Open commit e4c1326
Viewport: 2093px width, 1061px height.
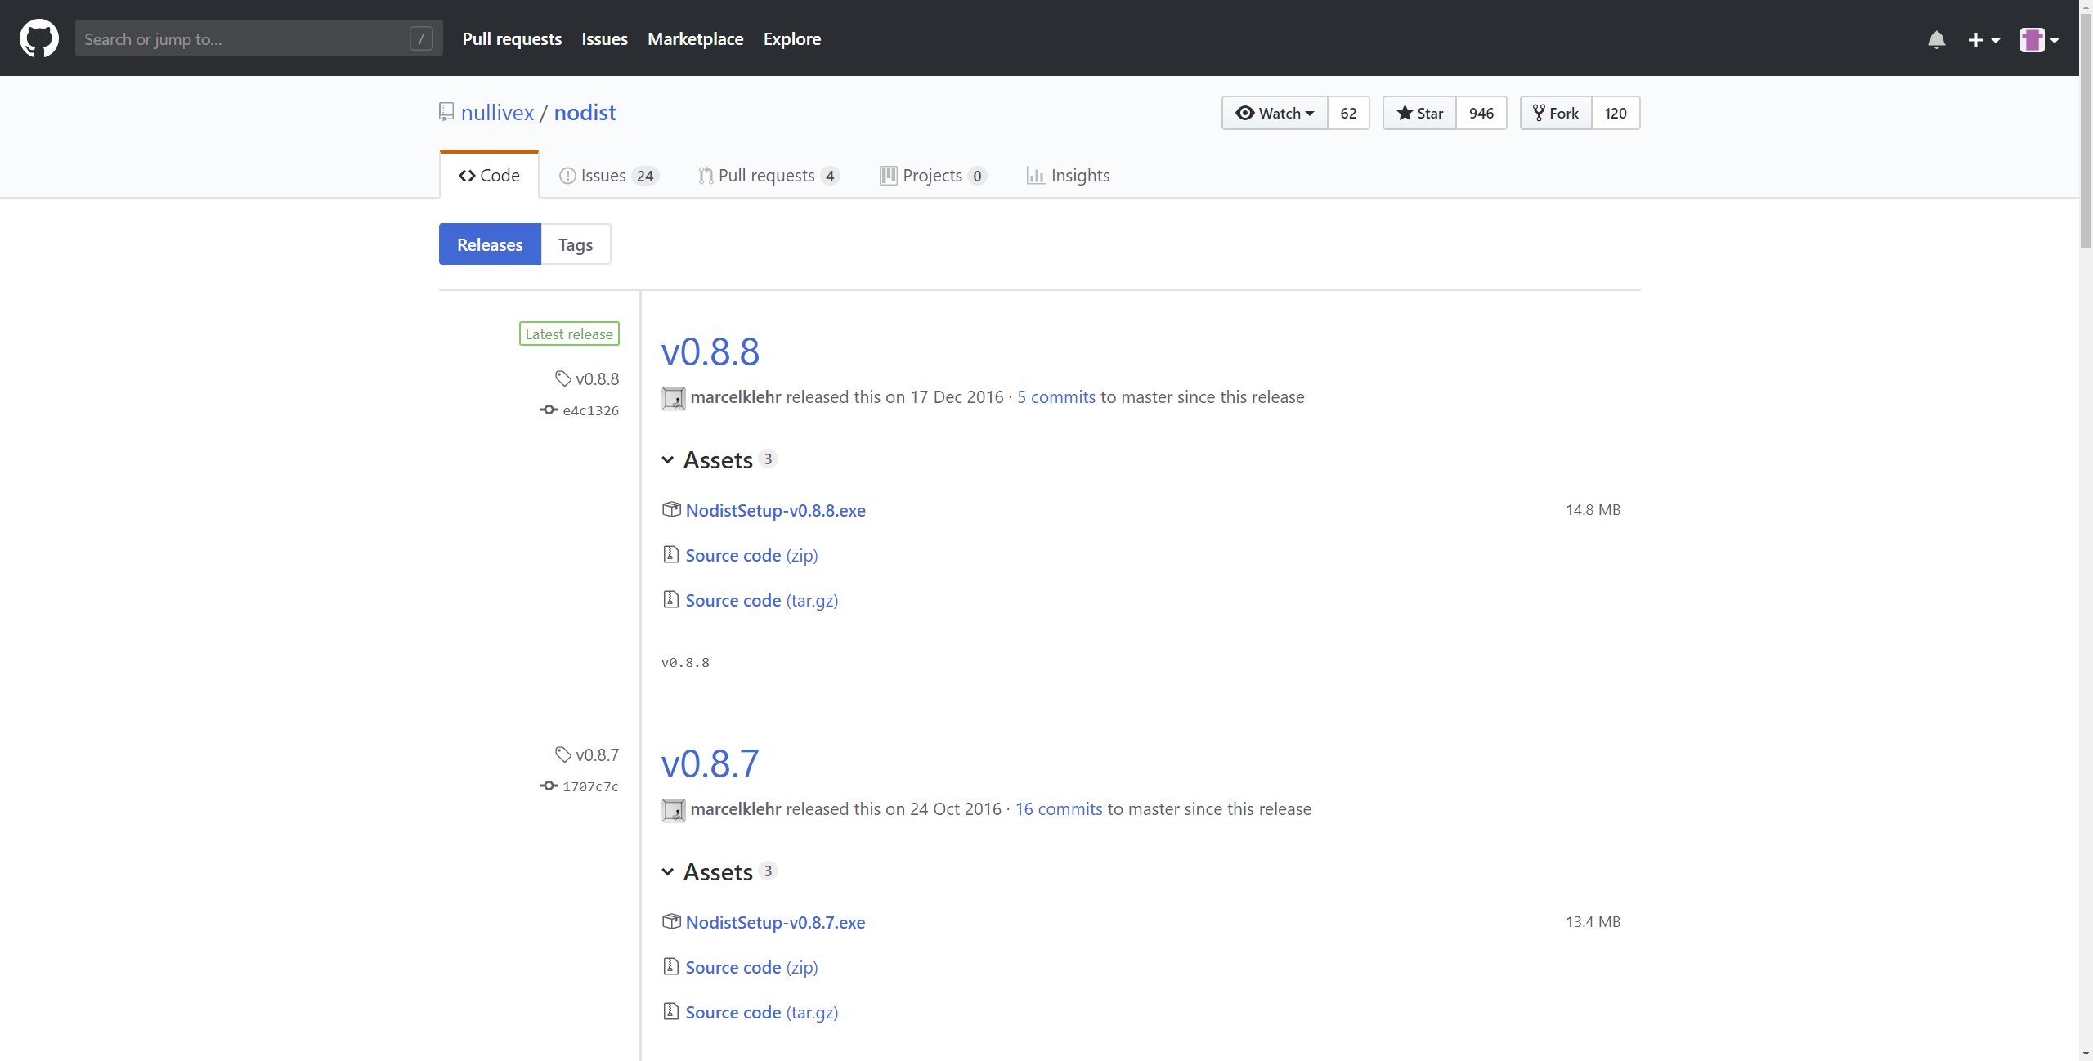pos(590,410)
